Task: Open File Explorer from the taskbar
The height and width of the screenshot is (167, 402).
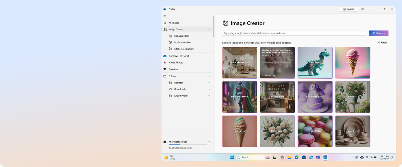Action: click(289, 158)
